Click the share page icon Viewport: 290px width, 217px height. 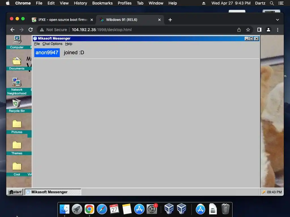[239, 30]
